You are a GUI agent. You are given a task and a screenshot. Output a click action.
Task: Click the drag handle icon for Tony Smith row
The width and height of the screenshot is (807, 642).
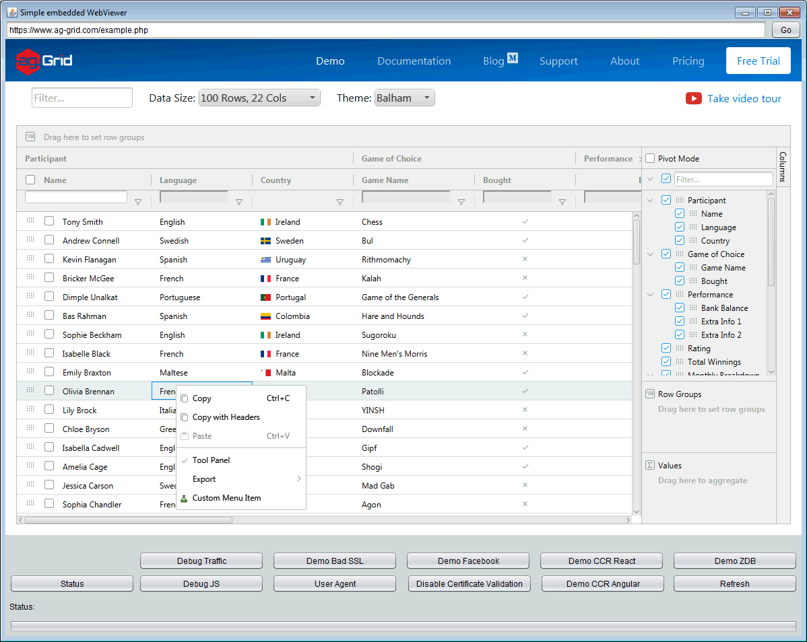[x=30, y=221]
